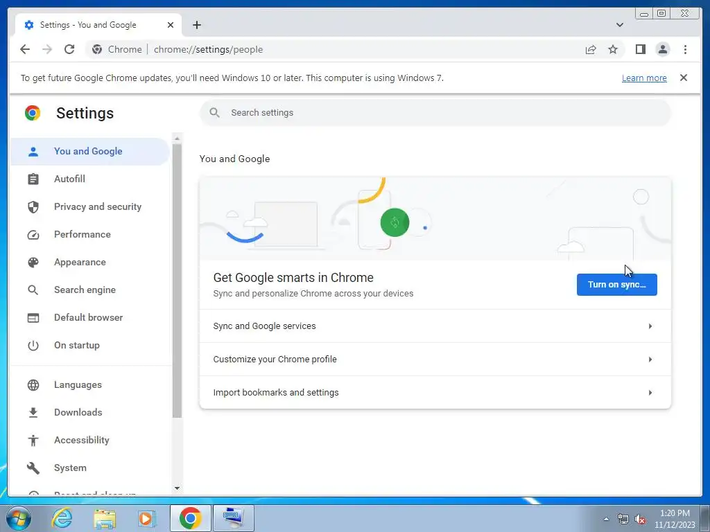Click the Languages globe icon

click(33, 385)
